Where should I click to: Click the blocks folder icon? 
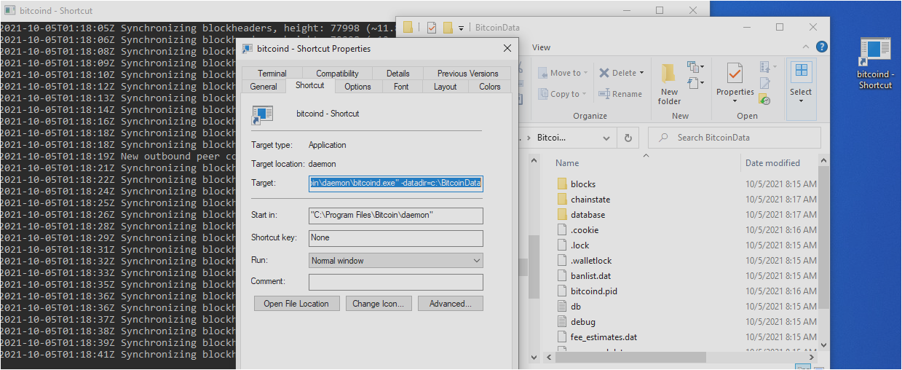[561, 184]
